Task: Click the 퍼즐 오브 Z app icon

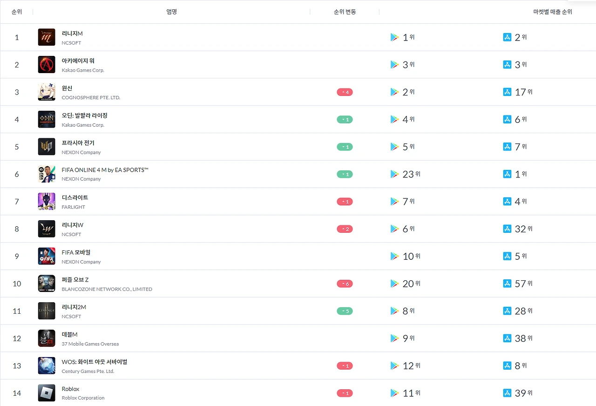Action: (x=47, y=284)
